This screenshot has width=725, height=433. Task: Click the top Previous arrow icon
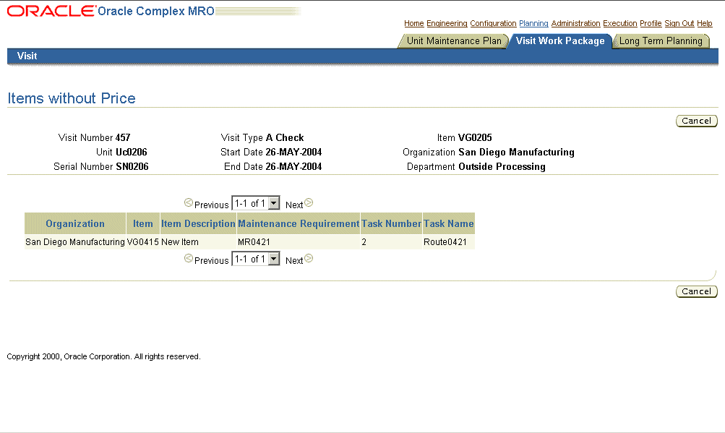tap(188, 202)
